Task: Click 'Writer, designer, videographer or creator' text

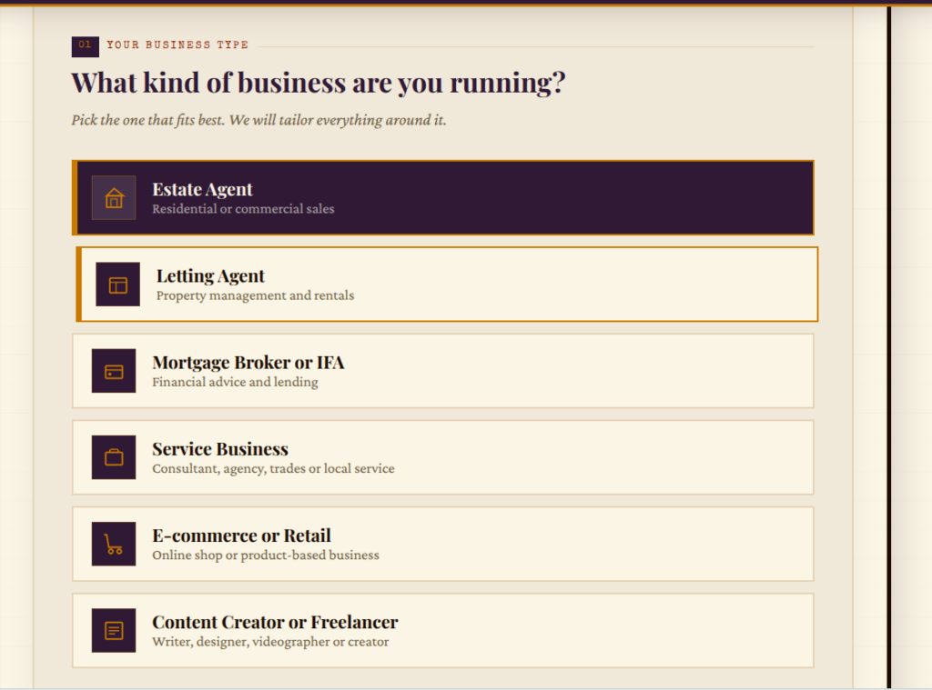Action: [270, 642]
